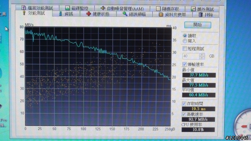
Task: Click the icon on 隨機存取 tab
Action: point(158,9)
